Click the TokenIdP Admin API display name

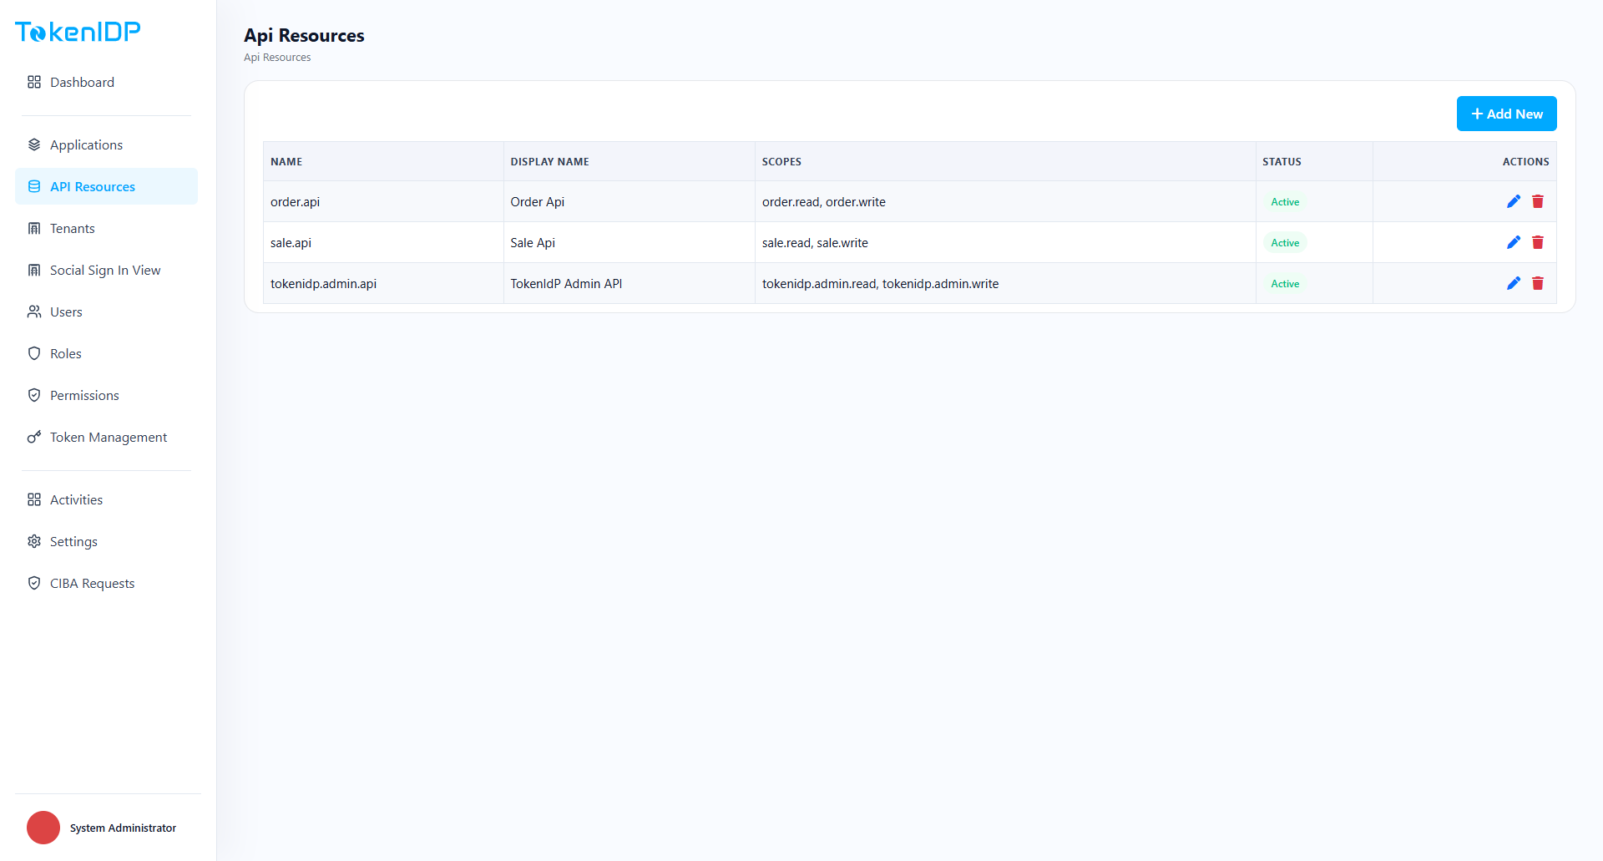566,283
